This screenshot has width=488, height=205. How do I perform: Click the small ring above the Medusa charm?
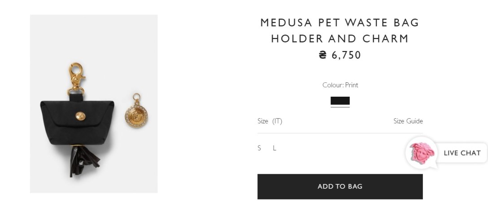click(136, 97)
